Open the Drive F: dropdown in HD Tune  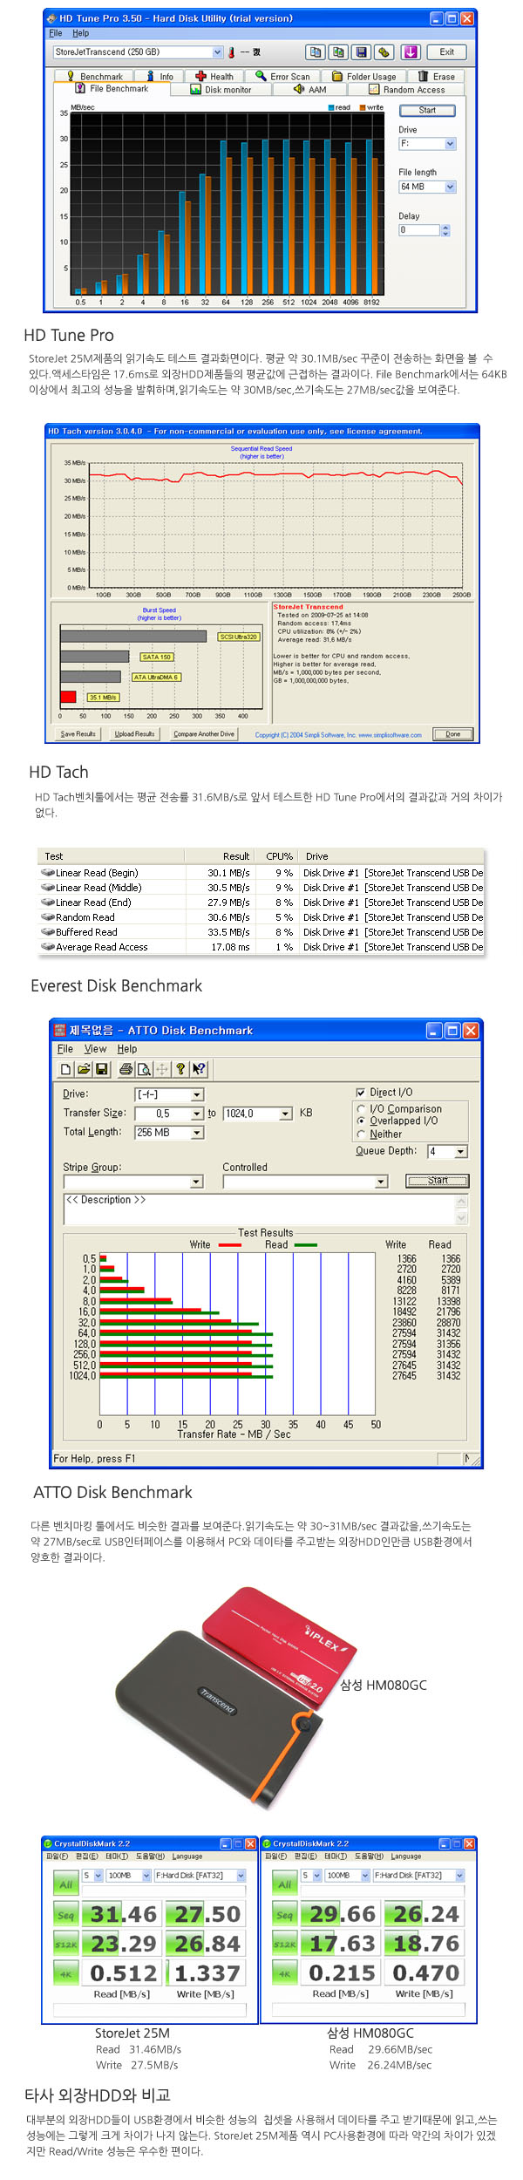click(427, 144)
